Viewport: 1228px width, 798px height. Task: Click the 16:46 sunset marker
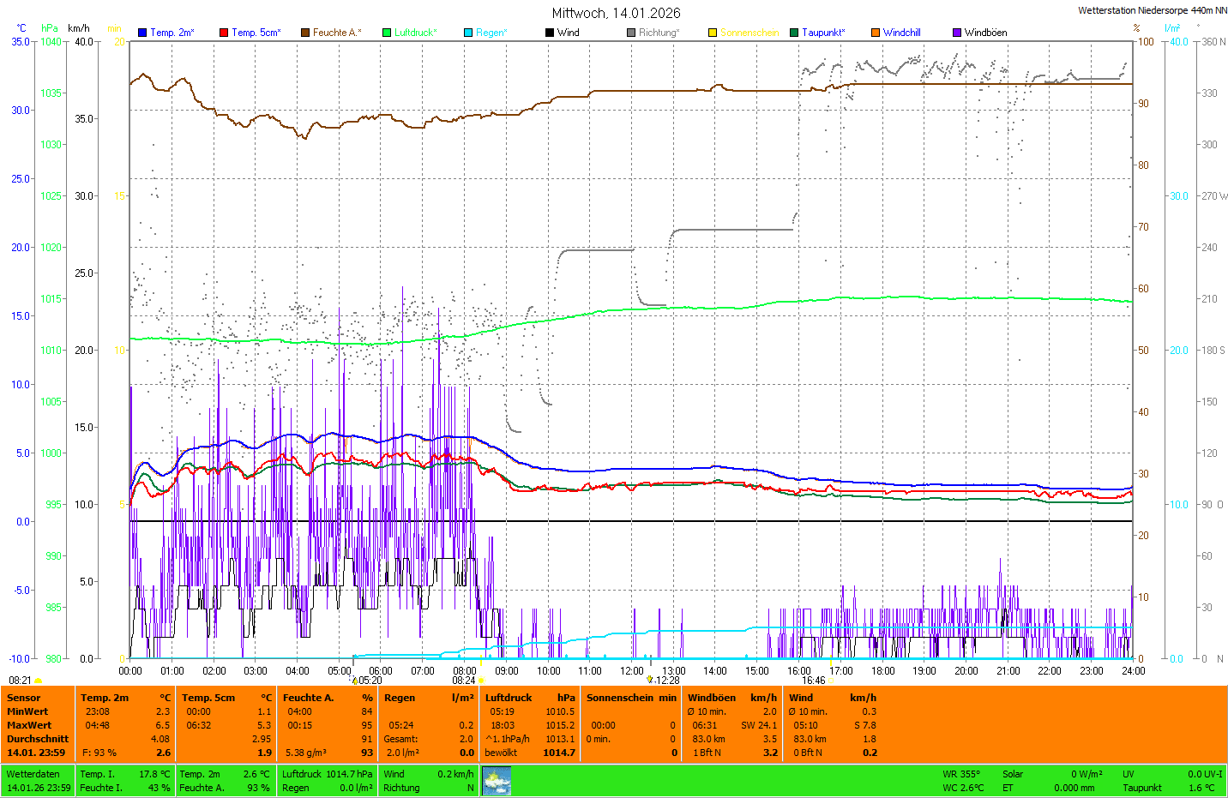pyautogui.click(x=814, y=681)
